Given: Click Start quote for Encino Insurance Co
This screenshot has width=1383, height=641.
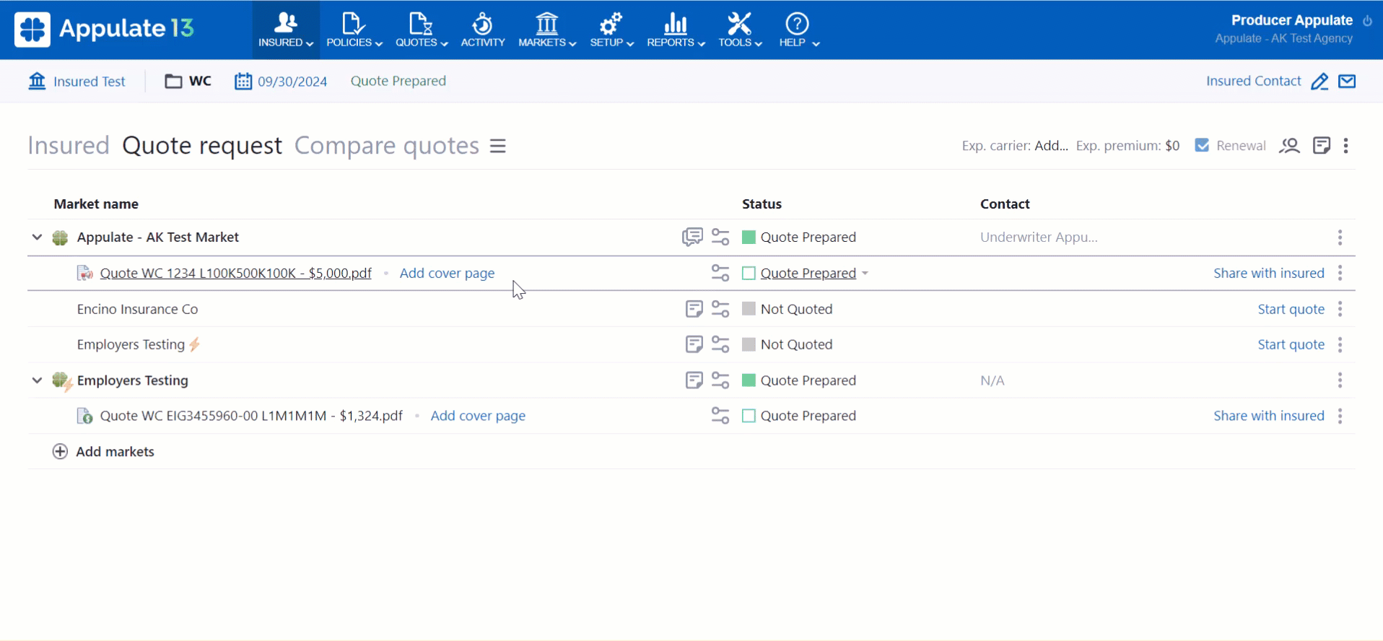Looking at the screenshot, I should pos(1291,309).
